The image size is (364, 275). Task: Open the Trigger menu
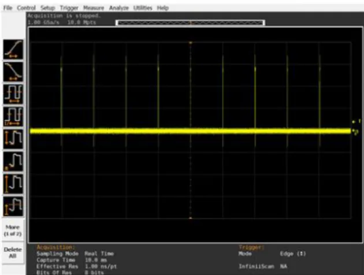click(x=69, y=8)
